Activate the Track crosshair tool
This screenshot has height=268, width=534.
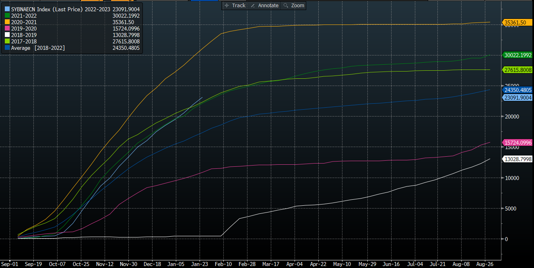[235, 6]
